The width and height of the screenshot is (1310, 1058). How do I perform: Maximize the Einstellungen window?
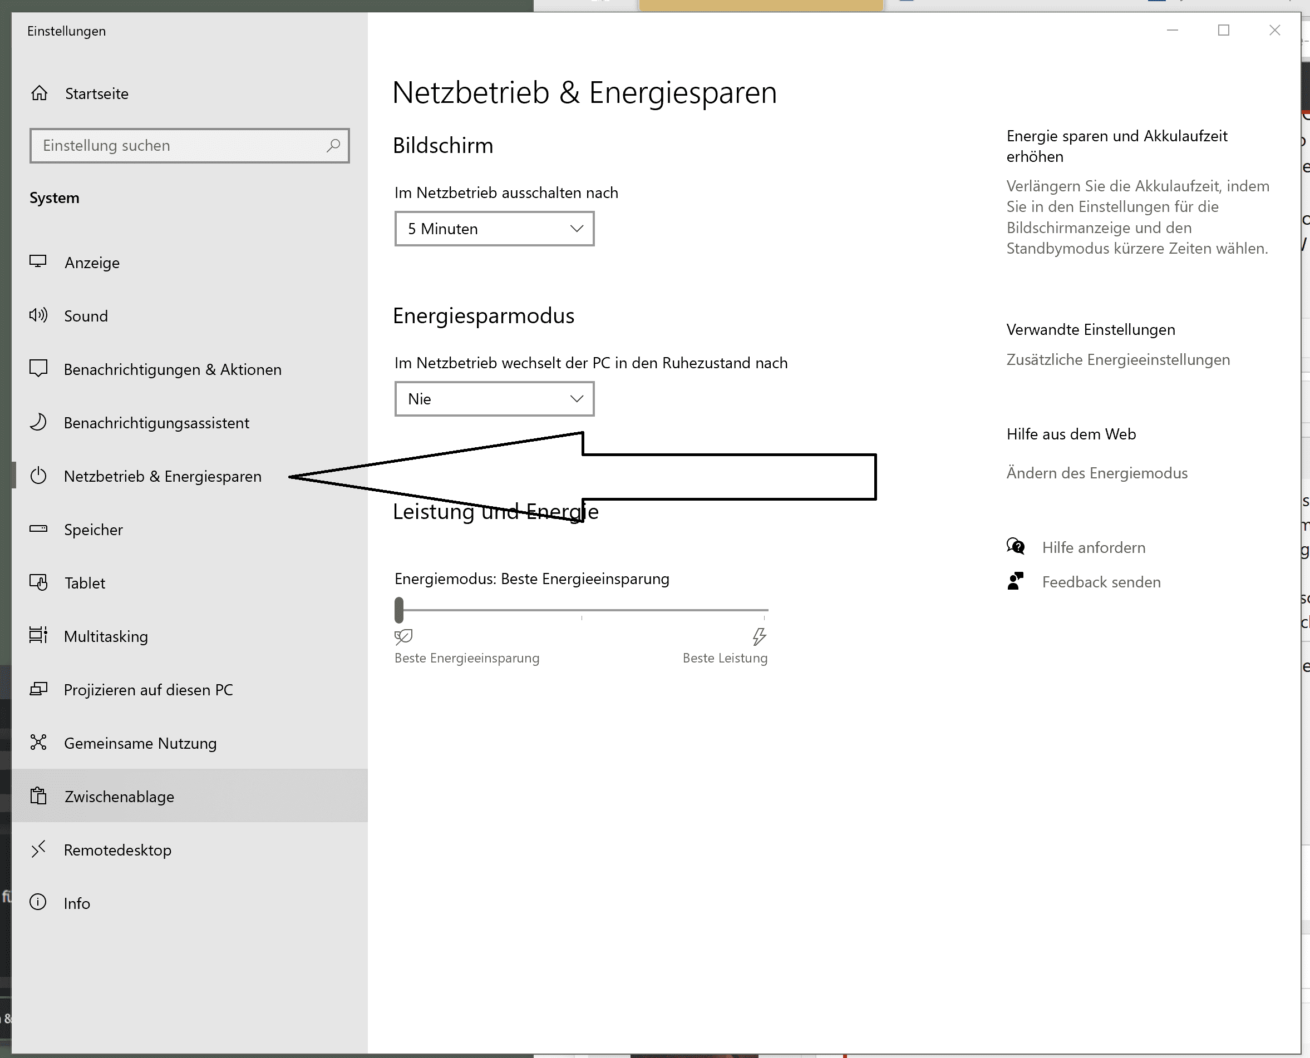1223,30
